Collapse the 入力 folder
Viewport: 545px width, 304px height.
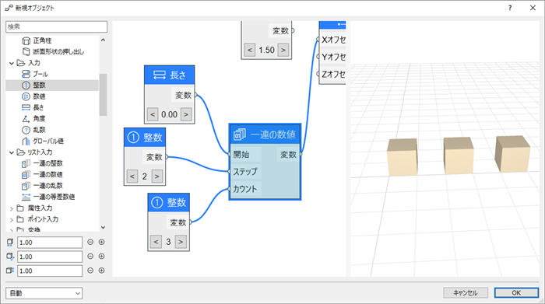12,63
